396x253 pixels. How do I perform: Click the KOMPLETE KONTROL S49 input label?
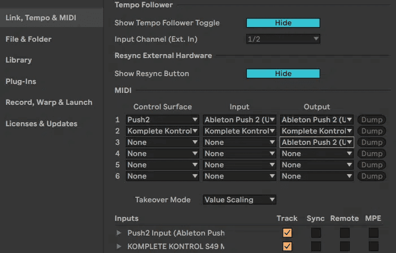tap(176, 246)
